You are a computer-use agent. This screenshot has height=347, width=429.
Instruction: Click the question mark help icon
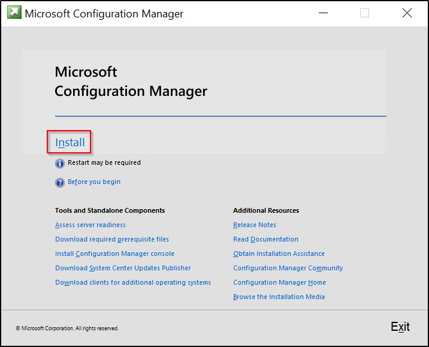coord(60,183)
